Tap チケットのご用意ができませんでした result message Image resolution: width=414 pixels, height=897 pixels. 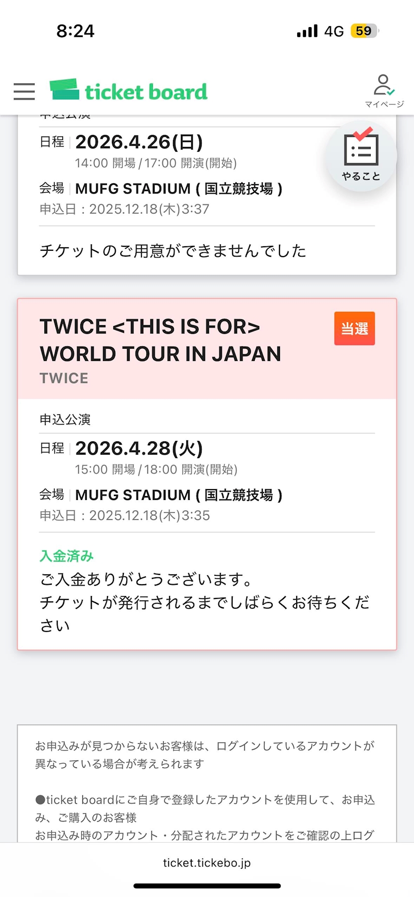coord(173,251)
